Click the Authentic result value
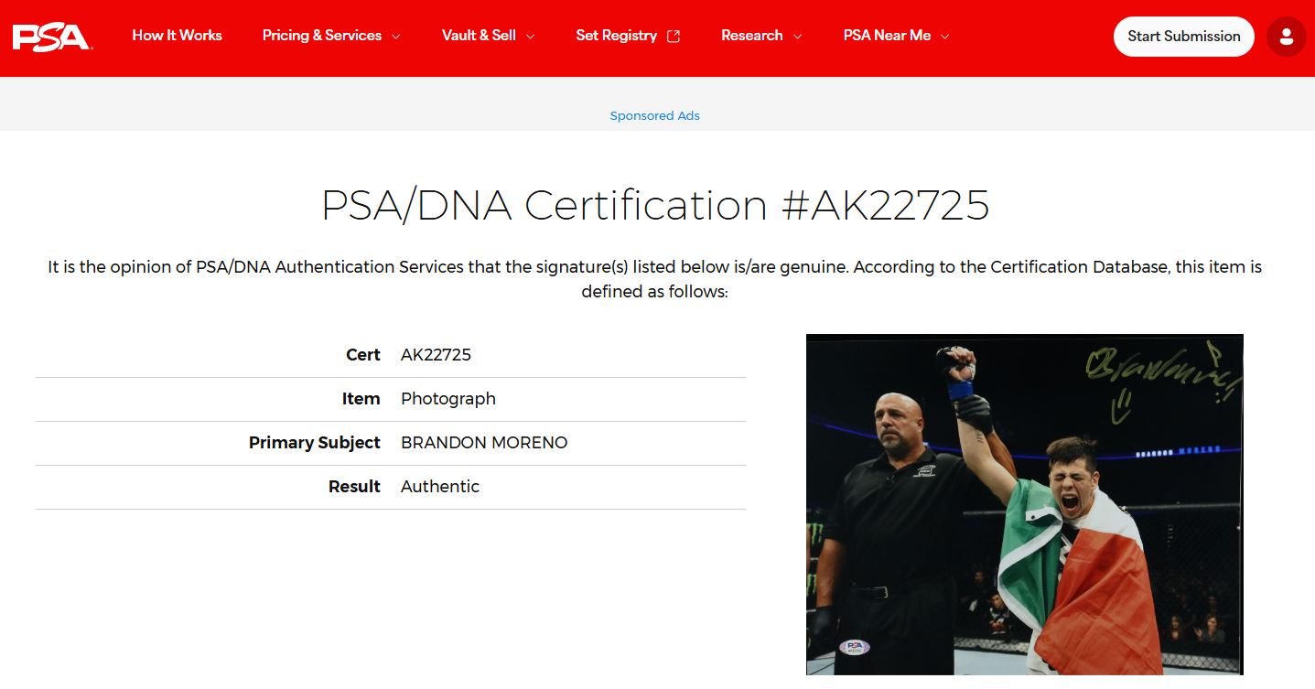The image size is (1315, 689). (440, 487)
